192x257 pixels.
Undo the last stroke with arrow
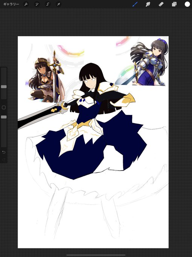pyautogui.click(x=4, y=152)
